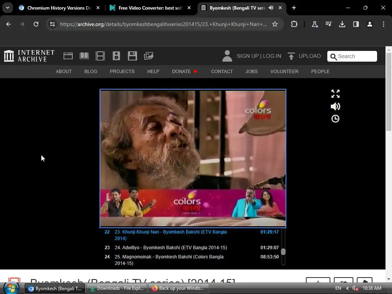Click the address bar URL

(x=163, y=24)
